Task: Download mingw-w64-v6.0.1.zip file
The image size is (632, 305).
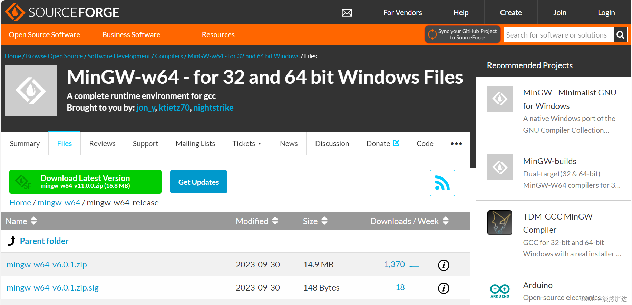Action: 47,265
